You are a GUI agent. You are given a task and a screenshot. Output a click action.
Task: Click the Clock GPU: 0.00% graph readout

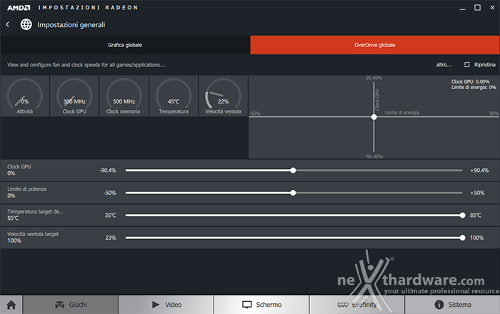[x=470, y=81]
